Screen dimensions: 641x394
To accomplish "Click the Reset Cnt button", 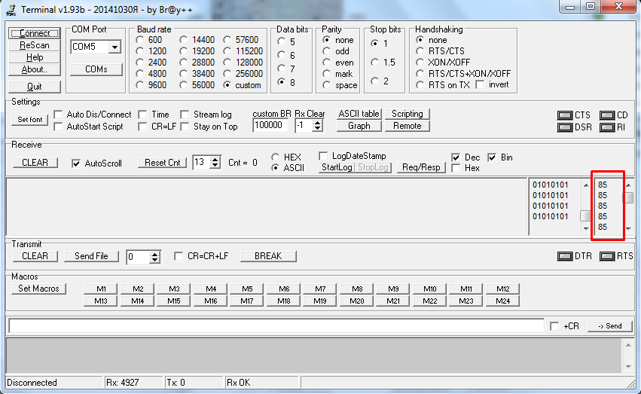I will coord(162,163).
